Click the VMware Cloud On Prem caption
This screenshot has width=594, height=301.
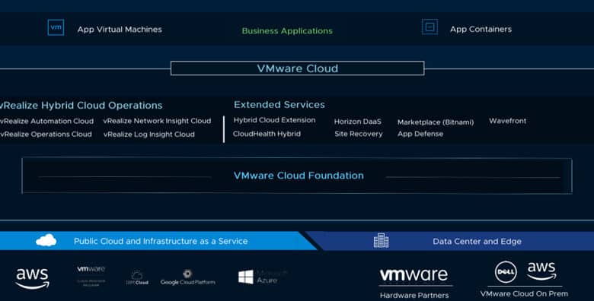click(x=524, y=294)
